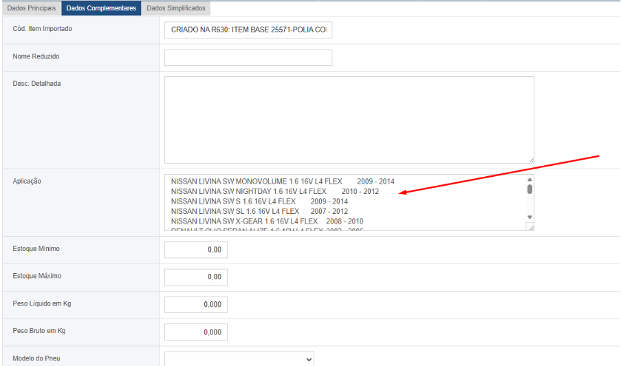The image size is (621, 366).
Task: Click the Aplicação field label
Action: 27,181
